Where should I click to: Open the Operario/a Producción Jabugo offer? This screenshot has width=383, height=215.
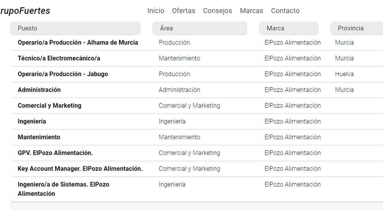[63, 74]
